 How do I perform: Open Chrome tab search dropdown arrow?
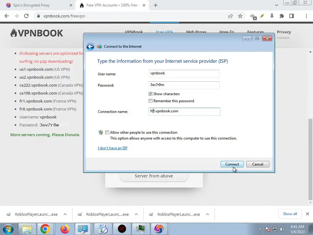[276, 5]
